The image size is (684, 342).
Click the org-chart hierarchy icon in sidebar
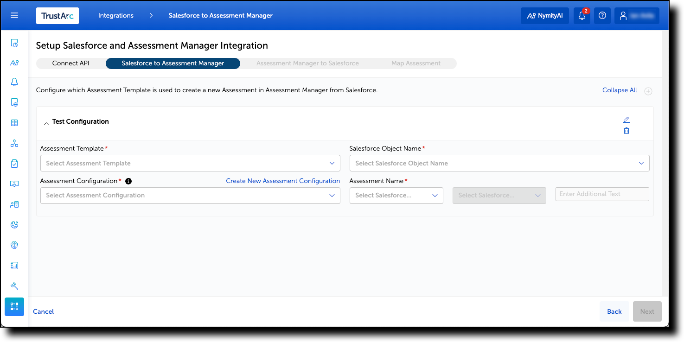point(14,143)
